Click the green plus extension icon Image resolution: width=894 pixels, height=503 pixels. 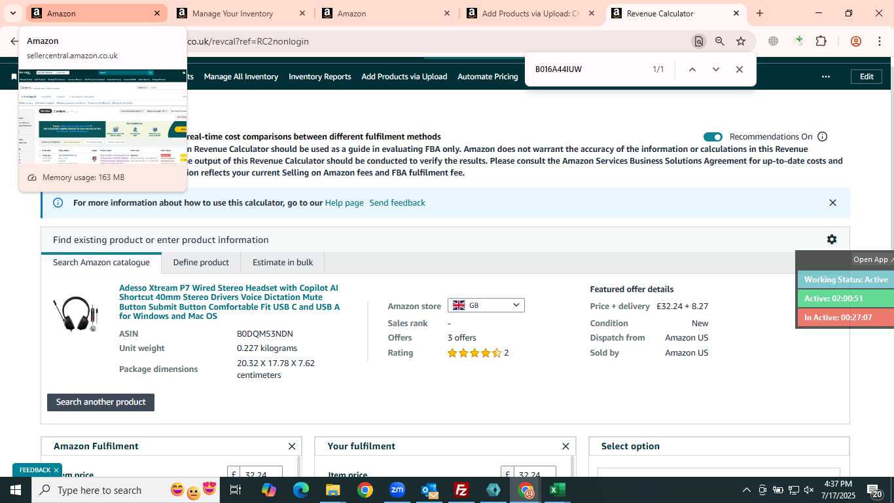(798, 41)
